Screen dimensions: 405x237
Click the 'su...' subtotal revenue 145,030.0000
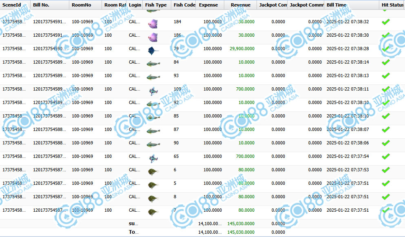tap(241, 224)
